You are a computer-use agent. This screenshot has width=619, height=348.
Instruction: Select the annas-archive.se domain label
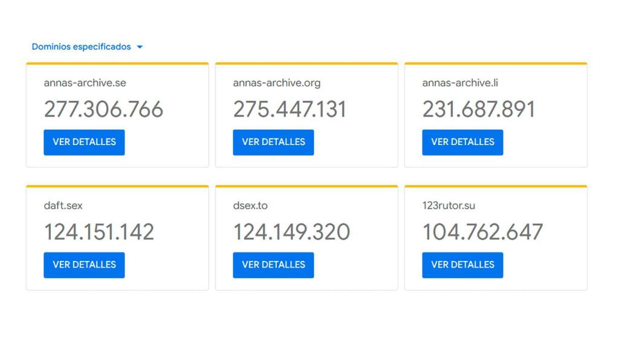[85, 82]
